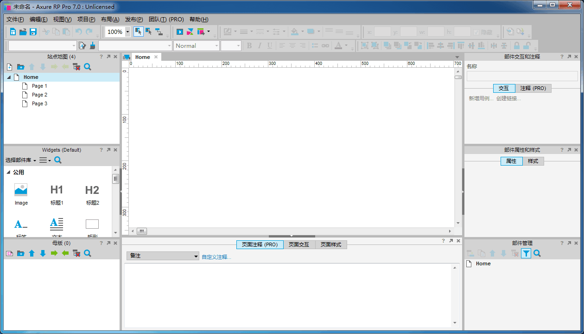Toggle Widget Manager filter icon
584x334 pixels.
[526, 253]
